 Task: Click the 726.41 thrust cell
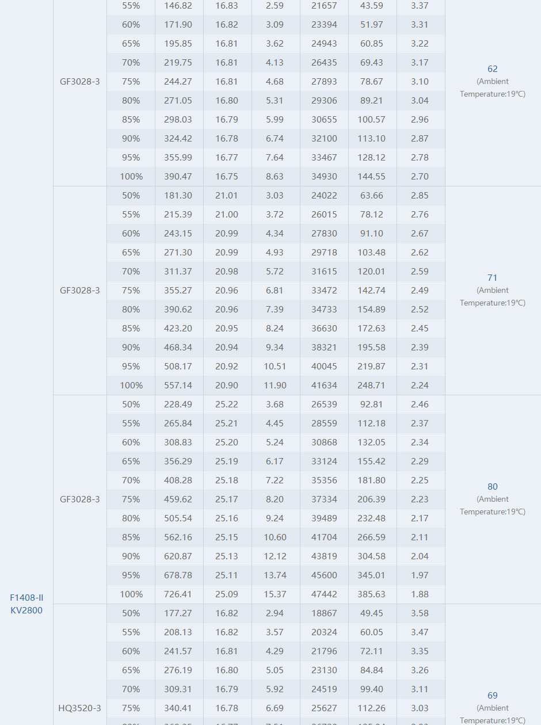178,594
